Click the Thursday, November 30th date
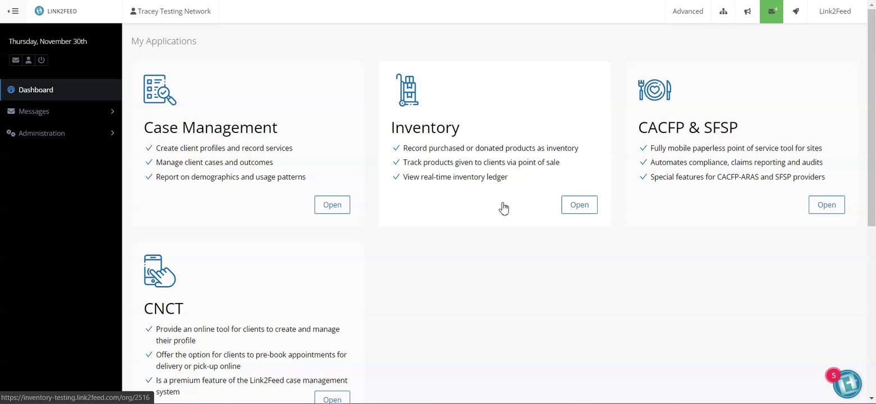 (48, 42)
